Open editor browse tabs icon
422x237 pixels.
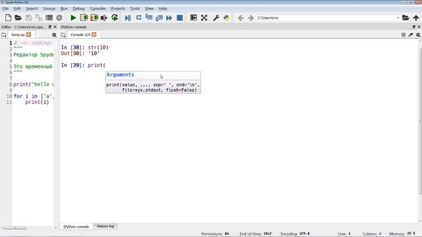point(4,35)
